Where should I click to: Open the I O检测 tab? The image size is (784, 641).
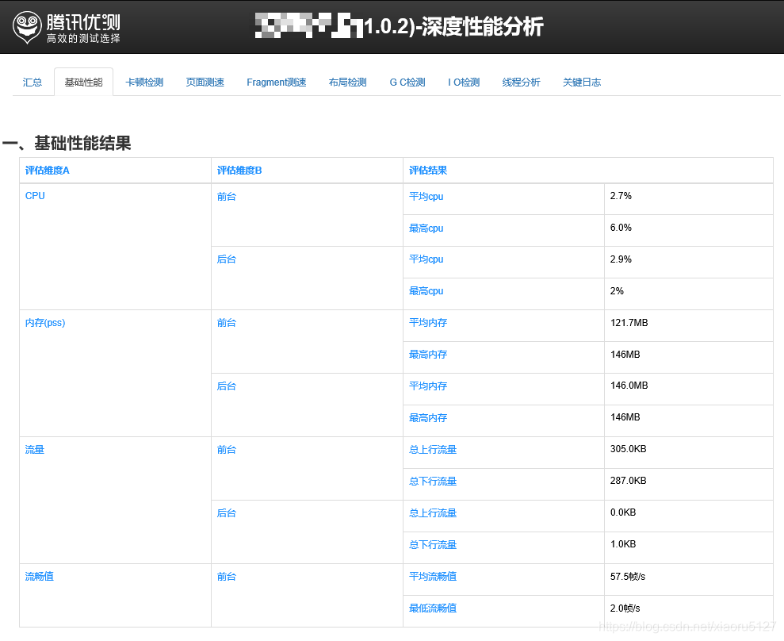pyautogui.click(x=464, y=82)
